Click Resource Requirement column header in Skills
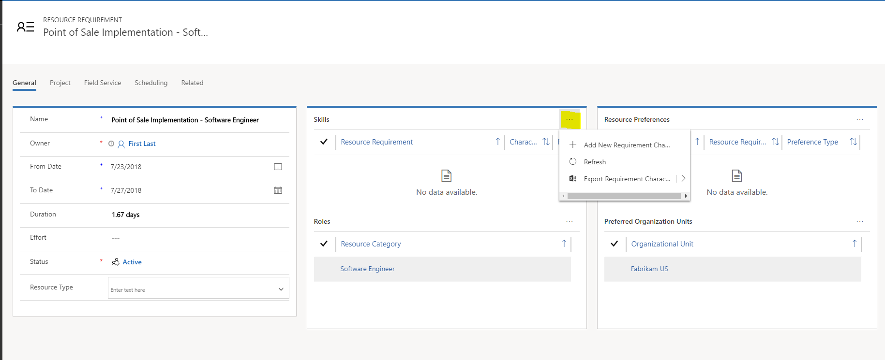 tap(377, 142)
